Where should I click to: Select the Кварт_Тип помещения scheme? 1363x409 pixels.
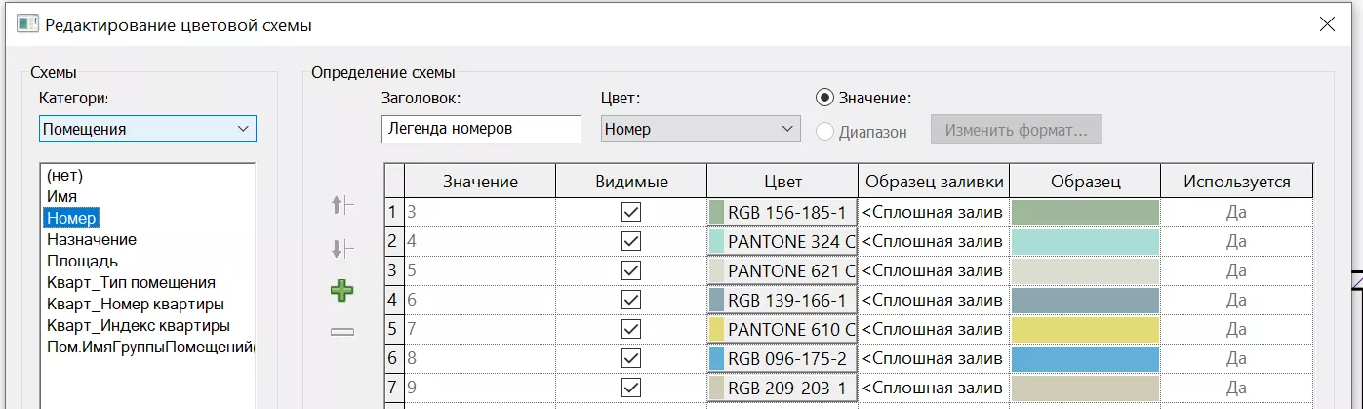(131, 282)
